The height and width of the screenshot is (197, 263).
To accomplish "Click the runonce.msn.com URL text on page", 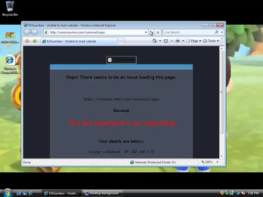I will 121,99.
